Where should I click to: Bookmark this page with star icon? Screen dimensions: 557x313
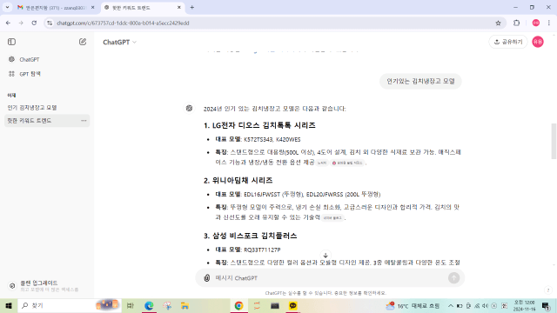[x=498, y=23]
